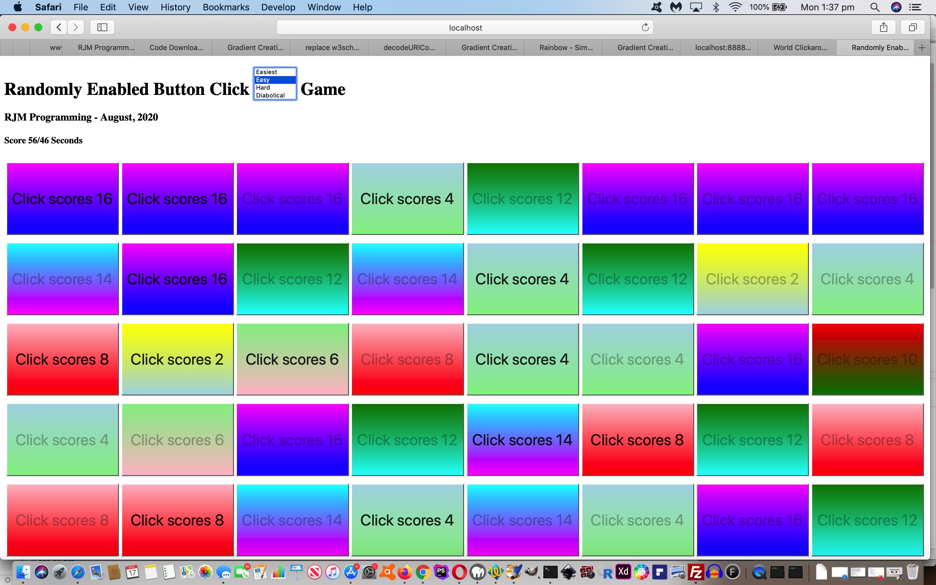Choose Hard difficulty option
Screen dimensions: 936x585
click(x=263, y=87)
